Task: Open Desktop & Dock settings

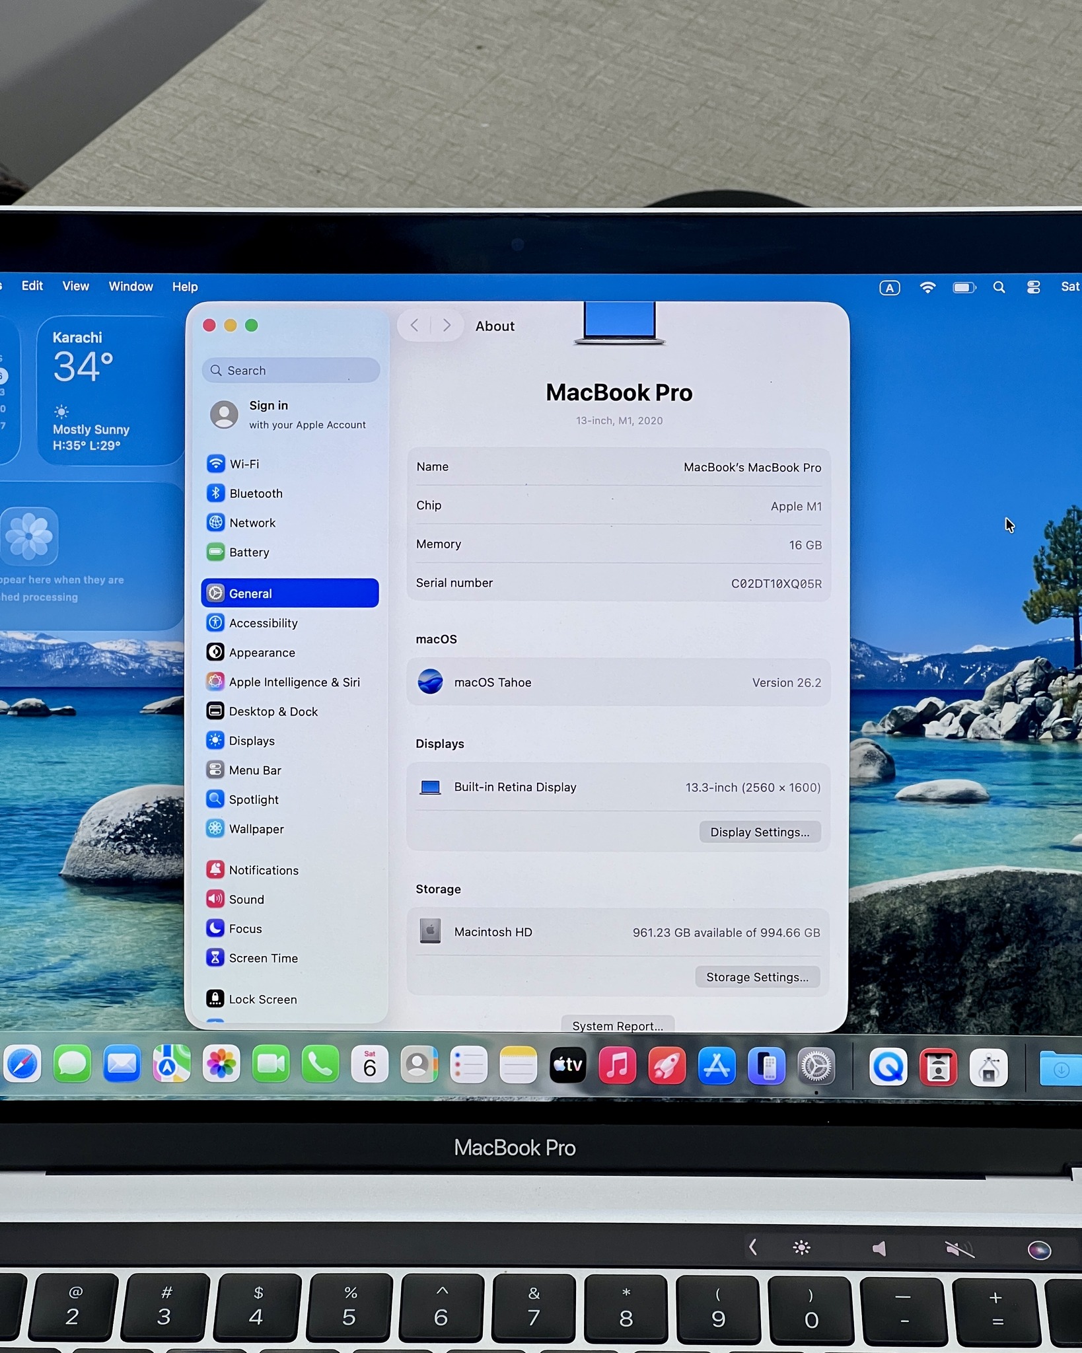Action: point(290,712)
